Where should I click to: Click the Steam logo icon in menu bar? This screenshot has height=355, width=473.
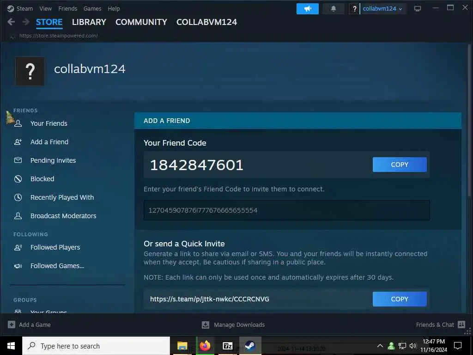coord(11,8)
